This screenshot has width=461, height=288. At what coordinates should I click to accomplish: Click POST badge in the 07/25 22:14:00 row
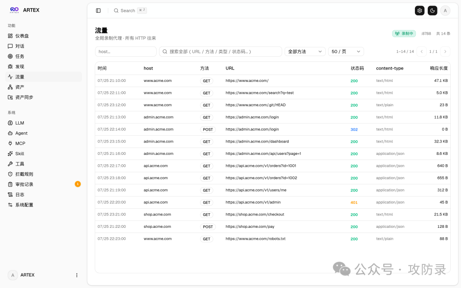[208, 130]
